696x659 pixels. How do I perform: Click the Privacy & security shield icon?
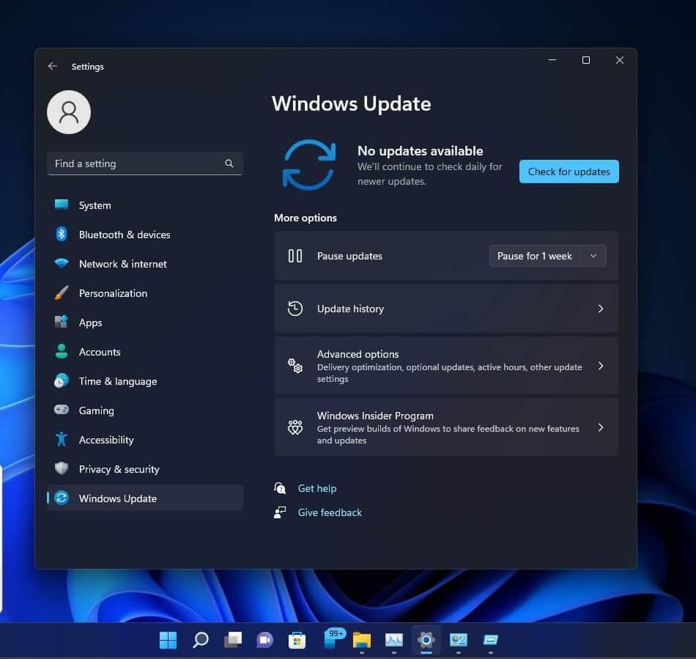point(62,468)
